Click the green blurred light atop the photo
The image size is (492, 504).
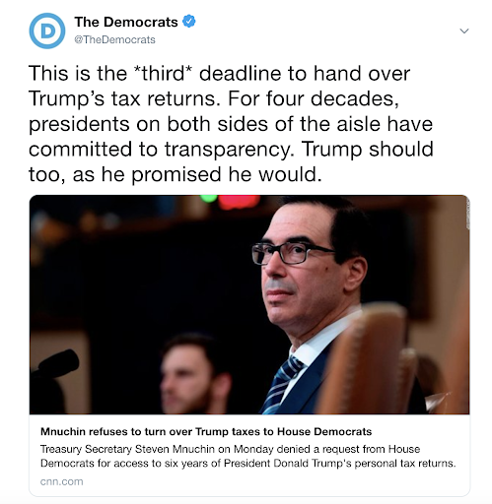pos(209,198)
